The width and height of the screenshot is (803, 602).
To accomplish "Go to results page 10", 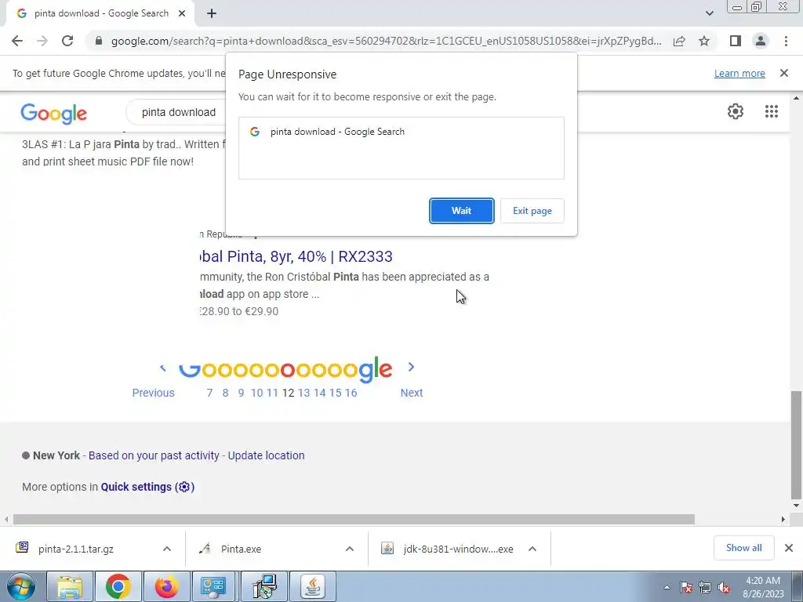I will tap(256, 393).
